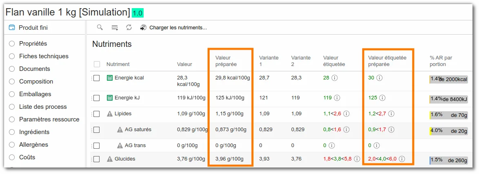Click the warning triangle next to AG trans
Image resolution: width=479 pixels, height=174 pixels.
[120, 145]
